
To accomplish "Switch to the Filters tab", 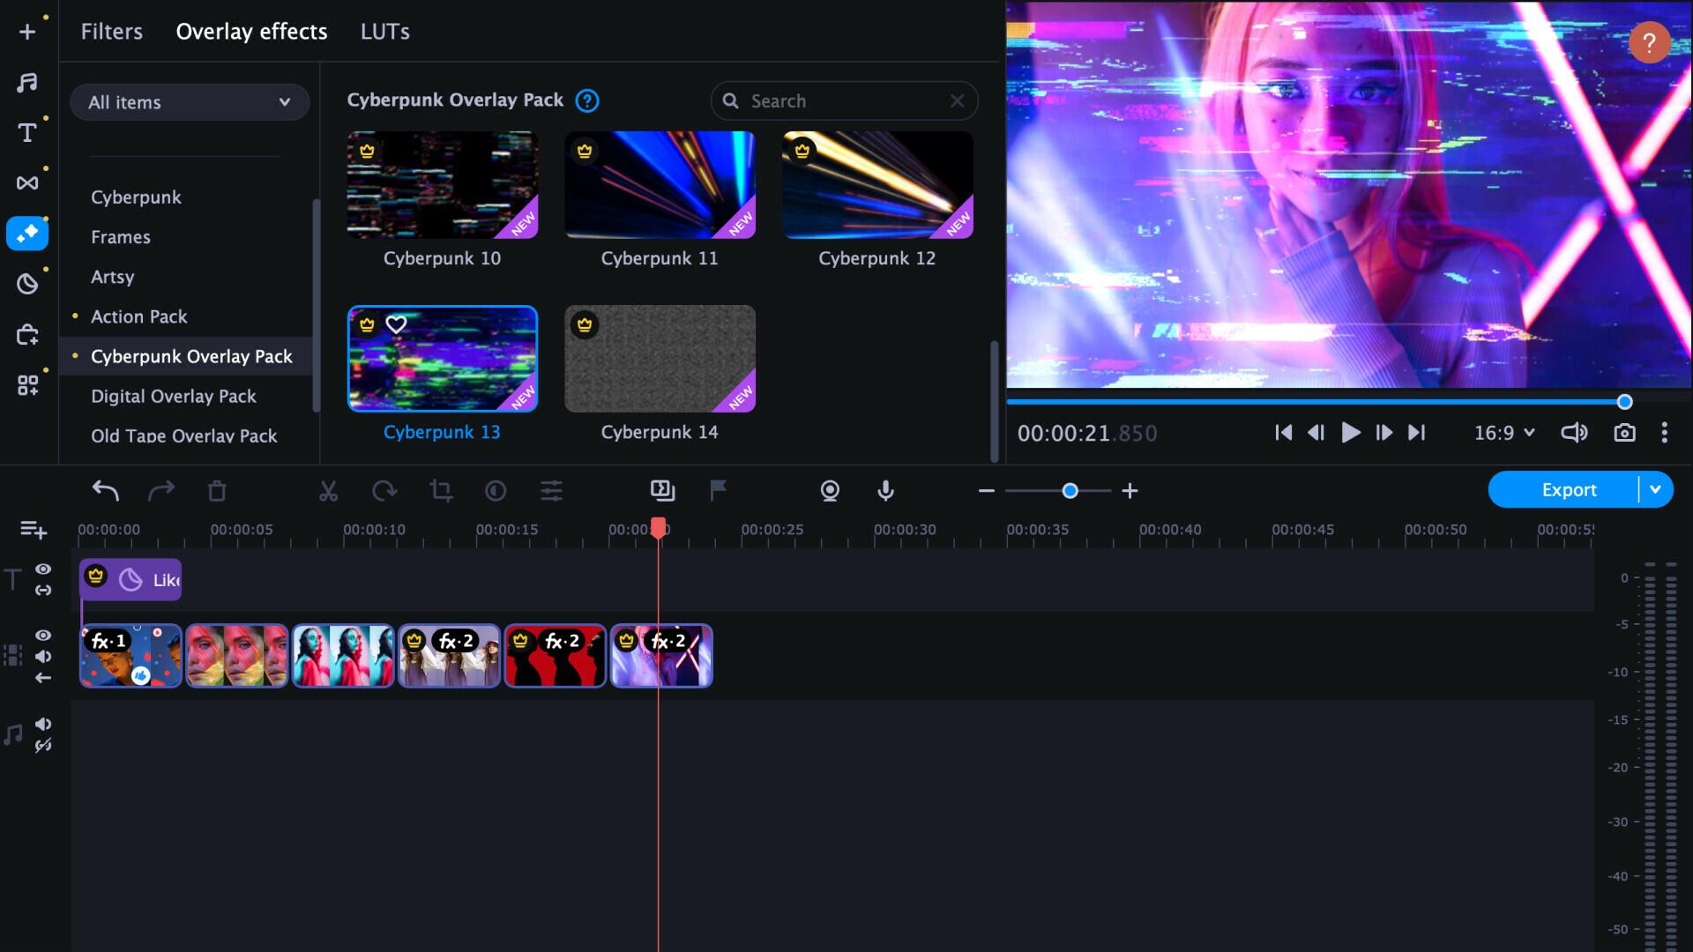I will [111, 31].
